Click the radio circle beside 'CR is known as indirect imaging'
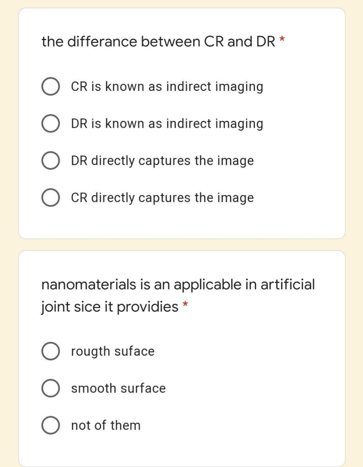Image resolution: width=363 pixels, height=467 pixels. point(51,86)
